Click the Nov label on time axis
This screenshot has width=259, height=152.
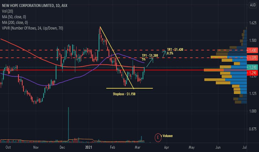[36, 147]
